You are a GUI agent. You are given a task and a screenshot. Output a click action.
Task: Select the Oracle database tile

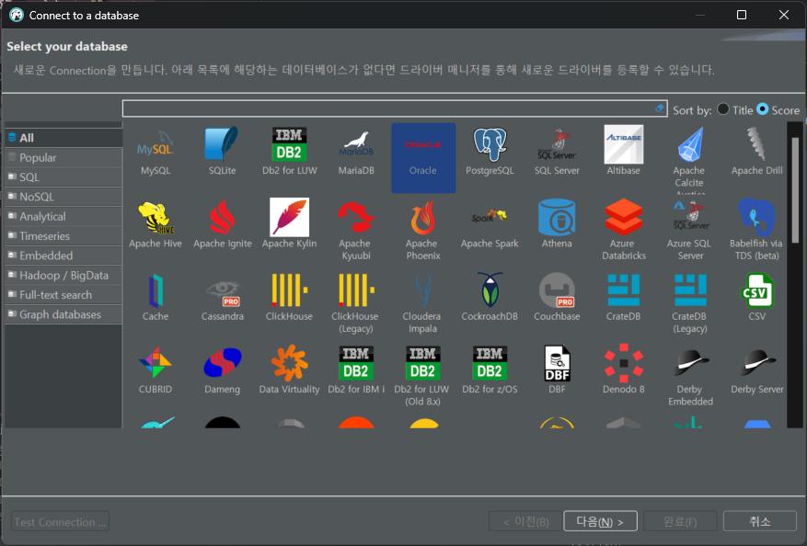tap(423, 158)
